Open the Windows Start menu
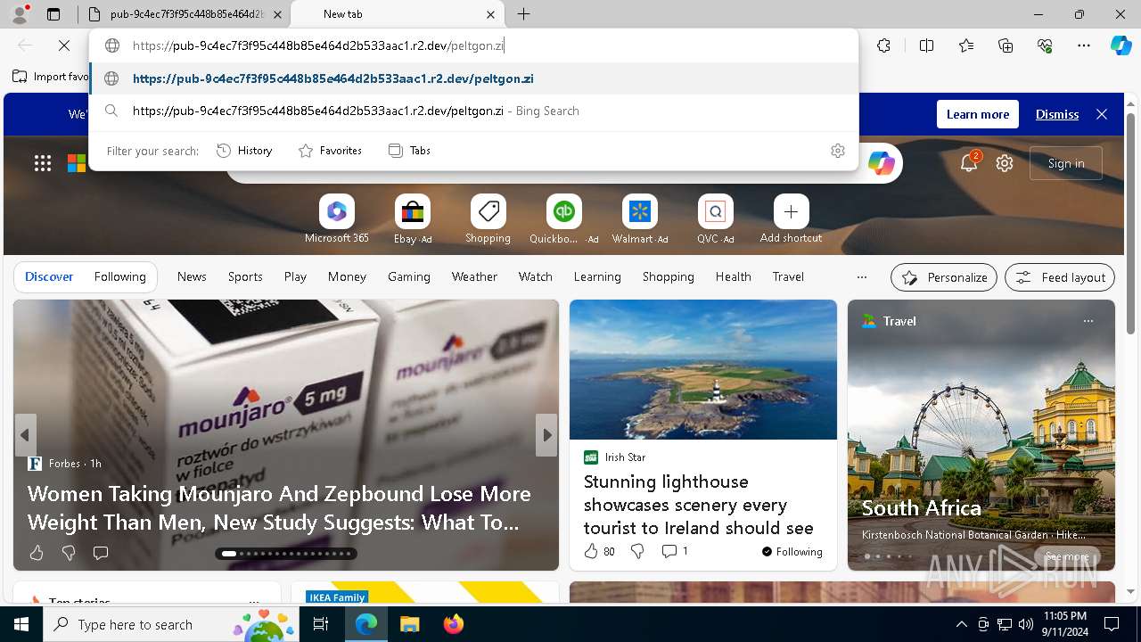The width and height of the screenshot is (1141, 642). [21, 624]
